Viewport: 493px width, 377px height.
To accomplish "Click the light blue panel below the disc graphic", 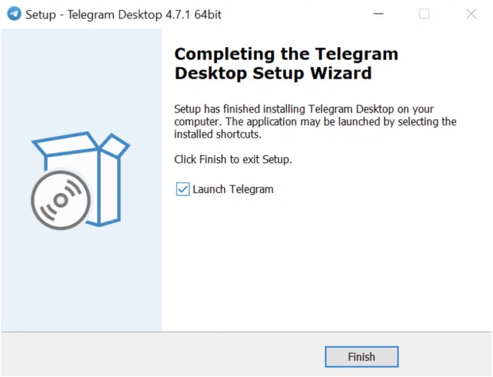I will 81,280.
